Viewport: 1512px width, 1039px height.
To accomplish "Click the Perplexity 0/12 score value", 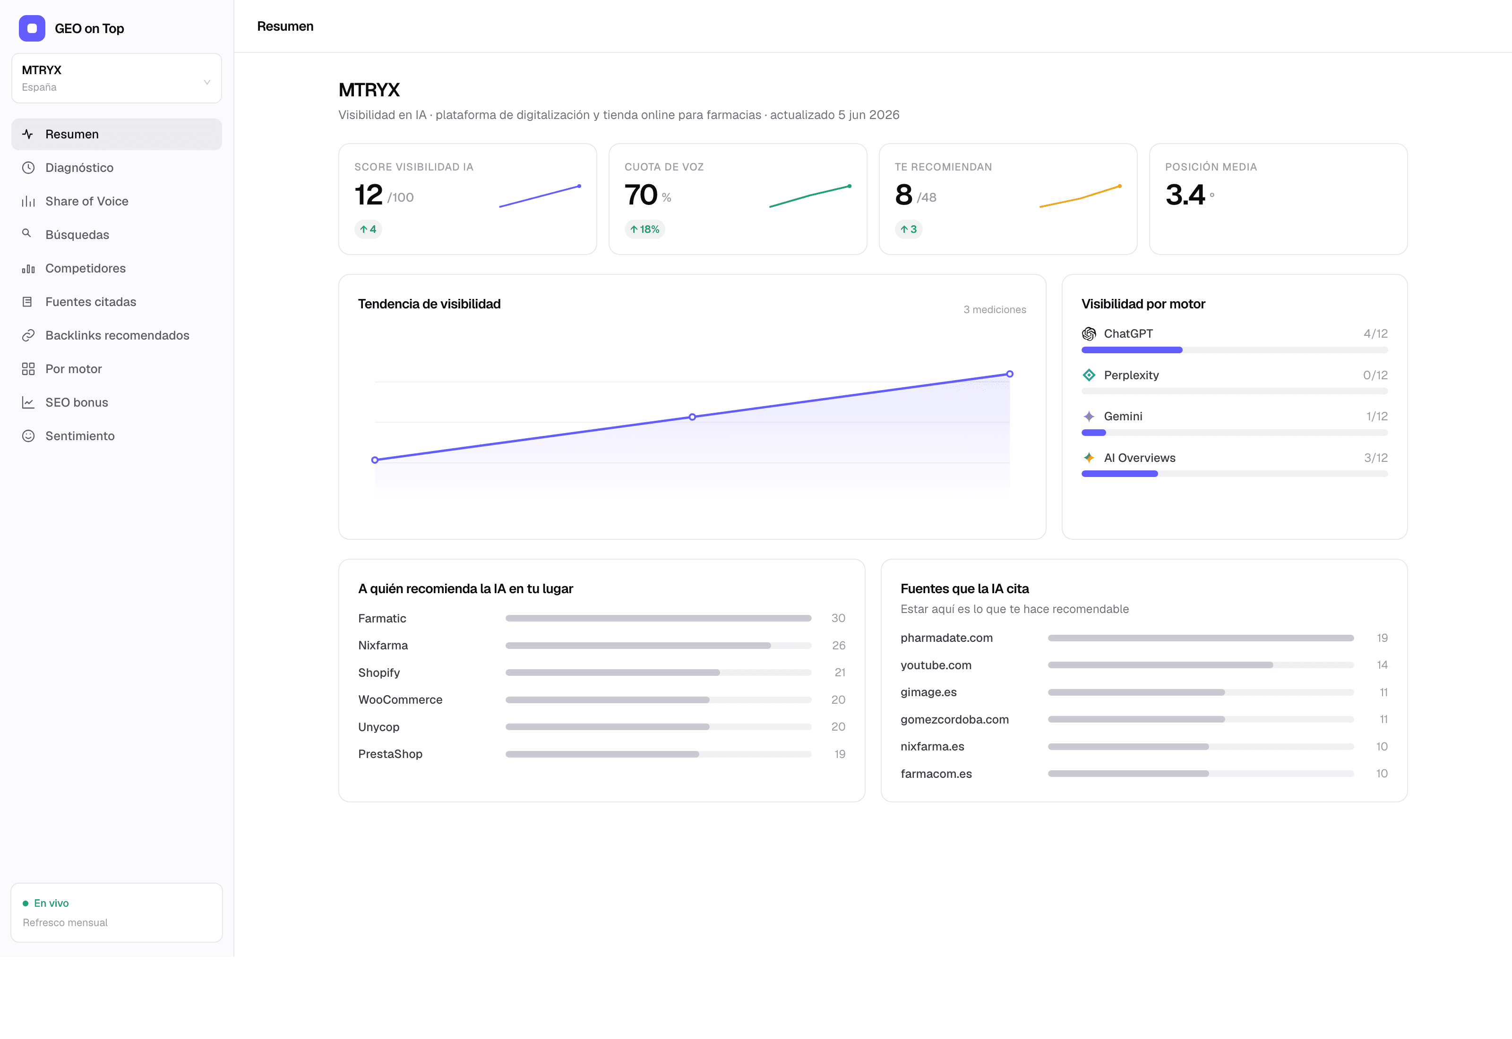I will (x=1375, y=375).
